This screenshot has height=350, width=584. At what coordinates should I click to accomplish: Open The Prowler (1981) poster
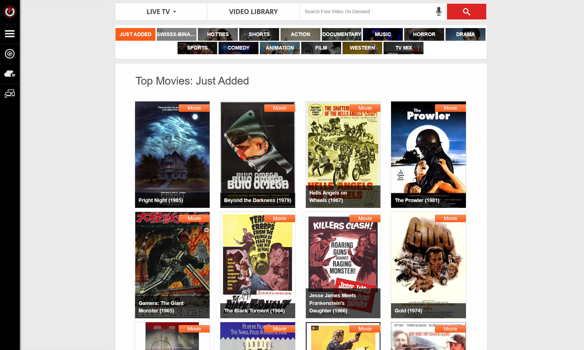click(428, 155)
